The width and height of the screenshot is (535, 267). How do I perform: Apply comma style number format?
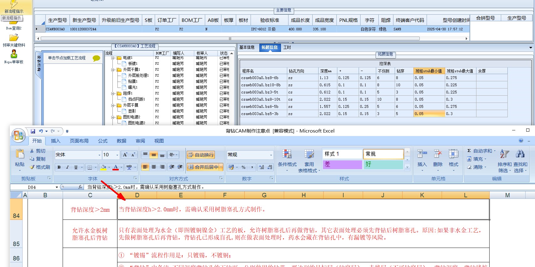[252, 167]
